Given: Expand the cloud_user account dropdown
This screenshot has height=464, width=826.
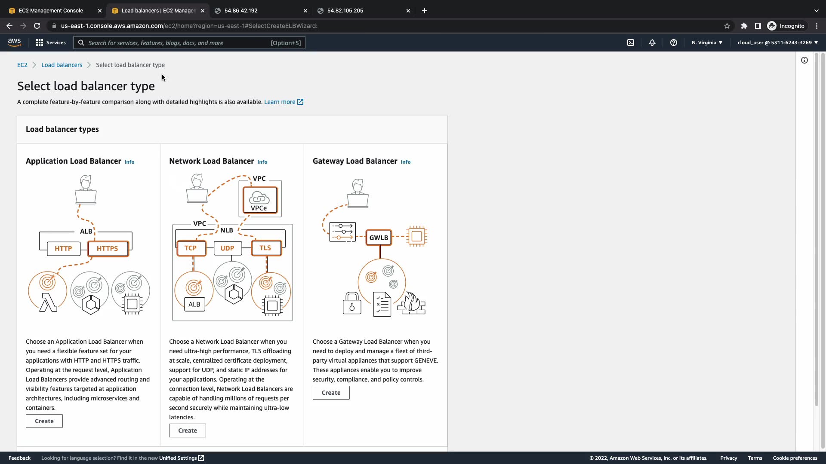Looking at the screenshot, I should click(777, 43).
